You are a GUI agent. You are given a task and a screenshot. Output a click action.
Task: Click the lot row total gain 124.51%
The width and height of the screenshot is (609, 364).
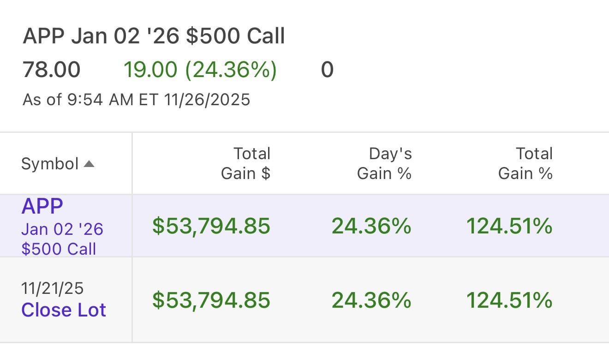click(509, 300)
